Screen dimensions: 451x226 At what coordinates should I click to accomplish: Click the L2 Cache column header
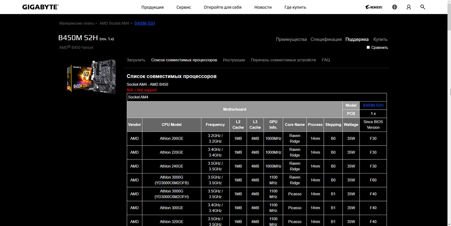pyautogui.click(x=238, y=124)
